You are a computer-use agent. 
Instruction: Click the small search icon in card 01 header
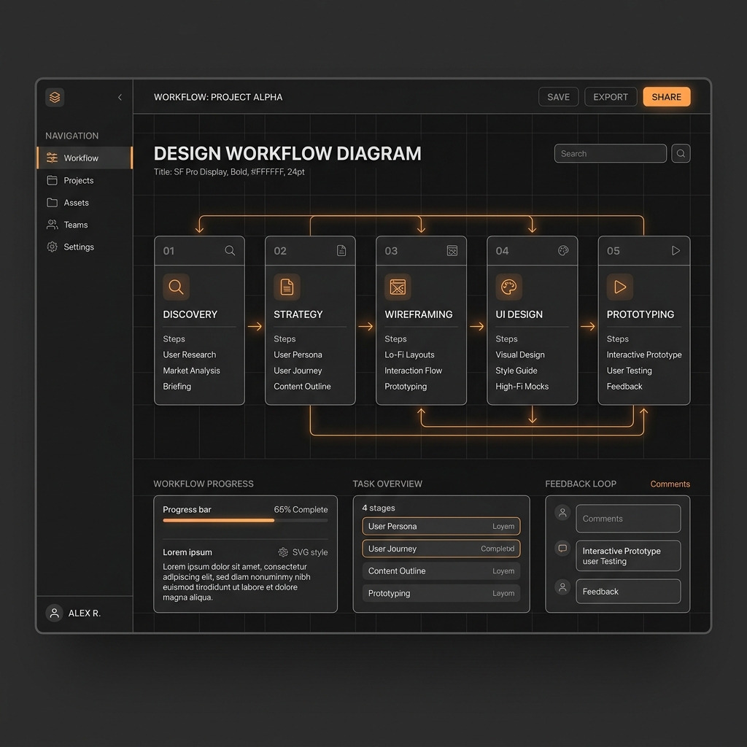[x=230, y=251]
